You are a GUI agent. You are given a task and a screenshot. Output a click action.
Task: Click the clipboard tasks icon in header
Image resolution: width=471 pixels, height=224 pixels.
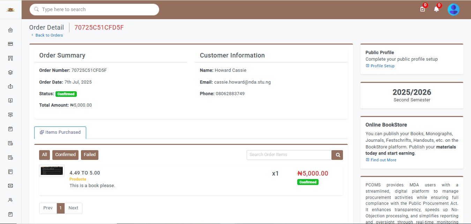click(423, 9)
